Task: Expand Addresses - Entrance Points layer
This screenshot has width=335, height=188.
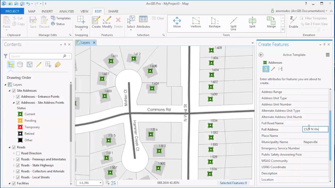Action: pyautogui.click(x=14, y=97)
